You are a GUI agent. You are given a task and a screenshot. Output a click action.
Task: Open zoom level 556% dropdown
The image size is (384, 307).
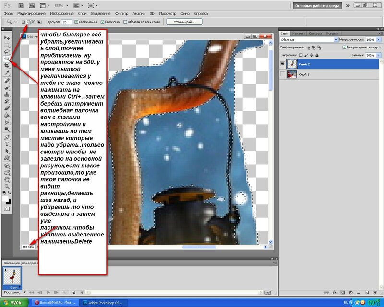67,5
